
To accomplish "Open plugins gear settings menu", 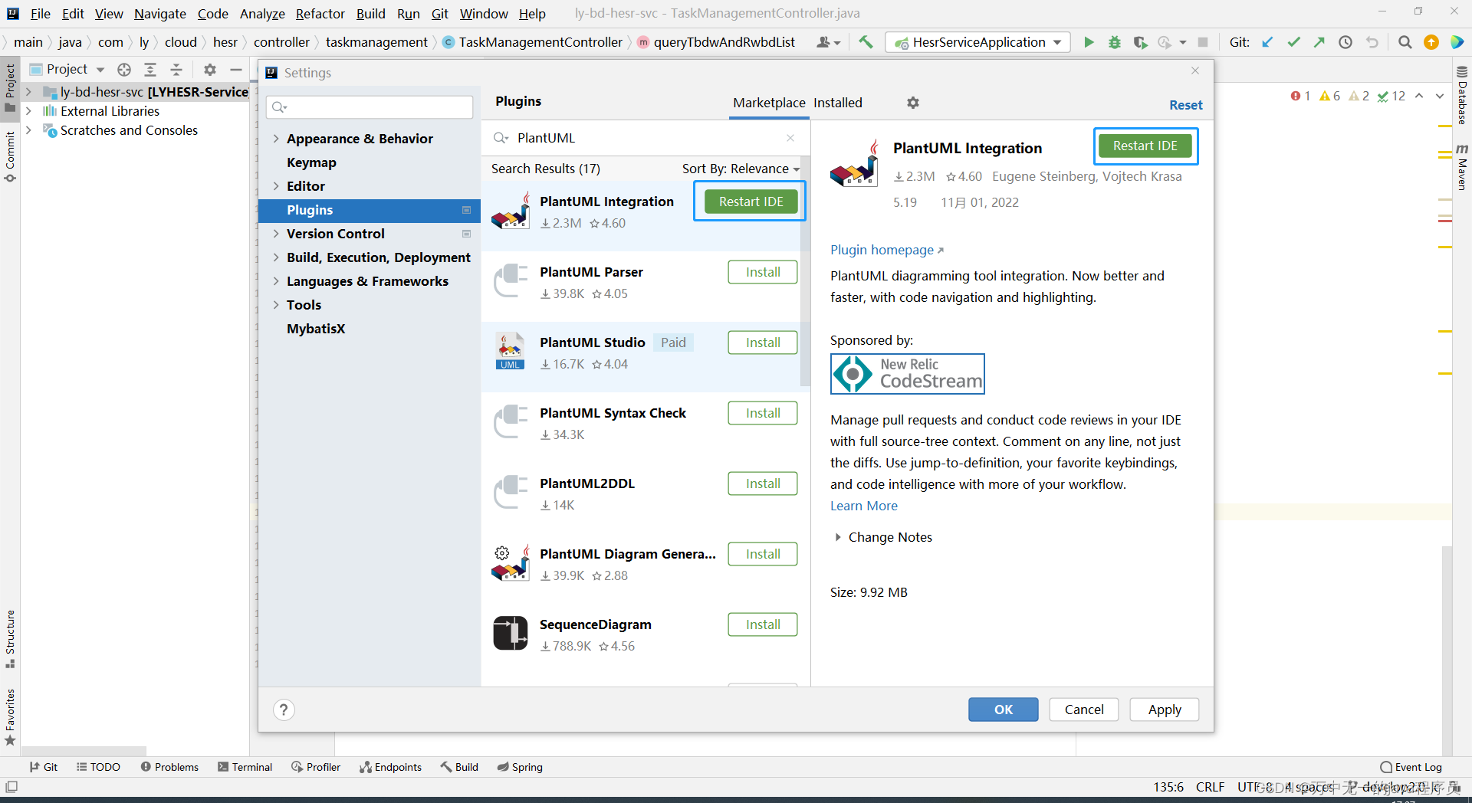I will coord(913,103).
